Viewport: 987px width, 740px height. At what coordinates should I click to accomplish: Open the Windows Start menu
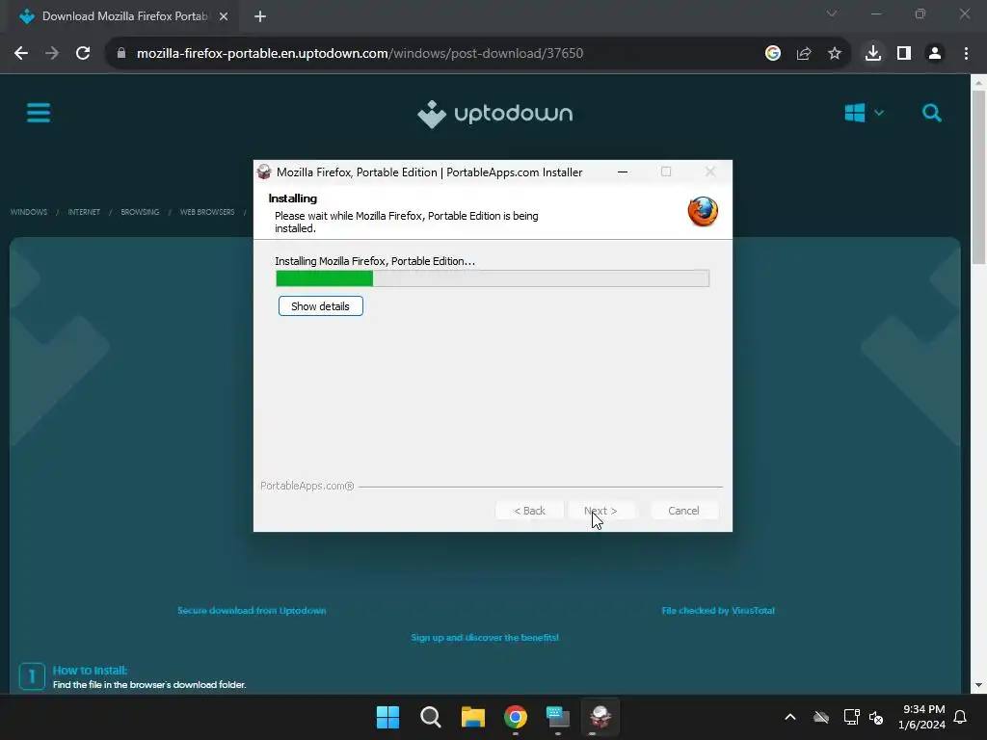coord(387,717)
